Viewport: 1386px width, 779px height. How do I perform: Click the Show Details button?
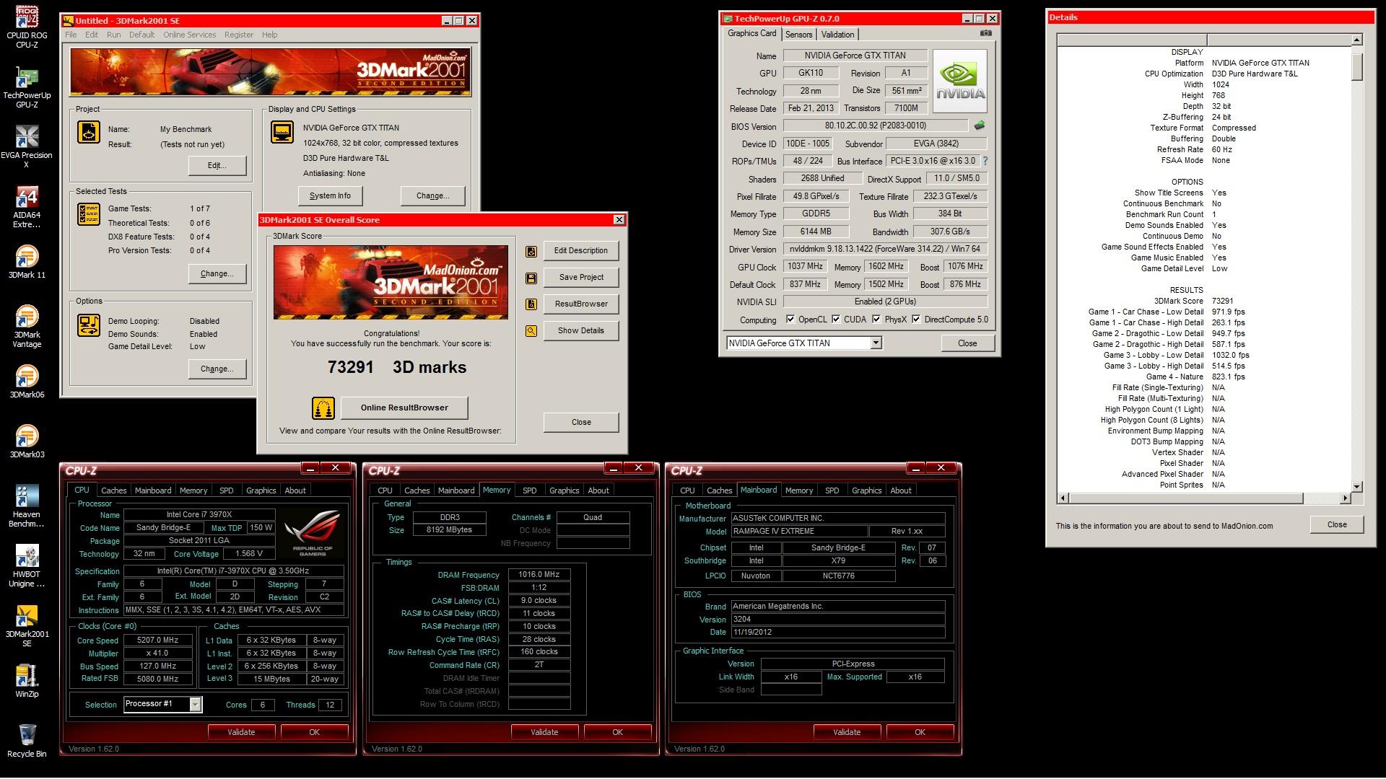pos(581,330)
